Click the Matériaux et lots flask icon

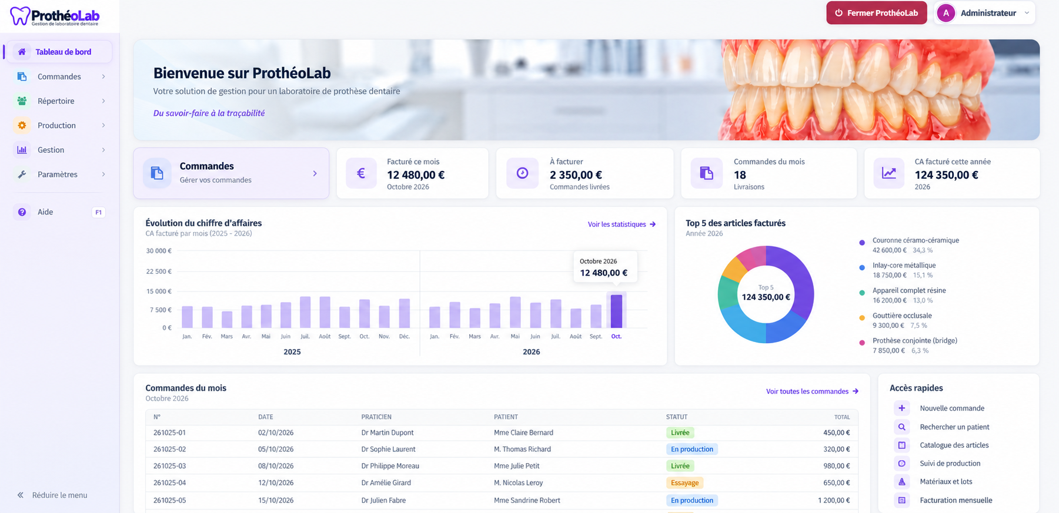click(x=901, y=481)
